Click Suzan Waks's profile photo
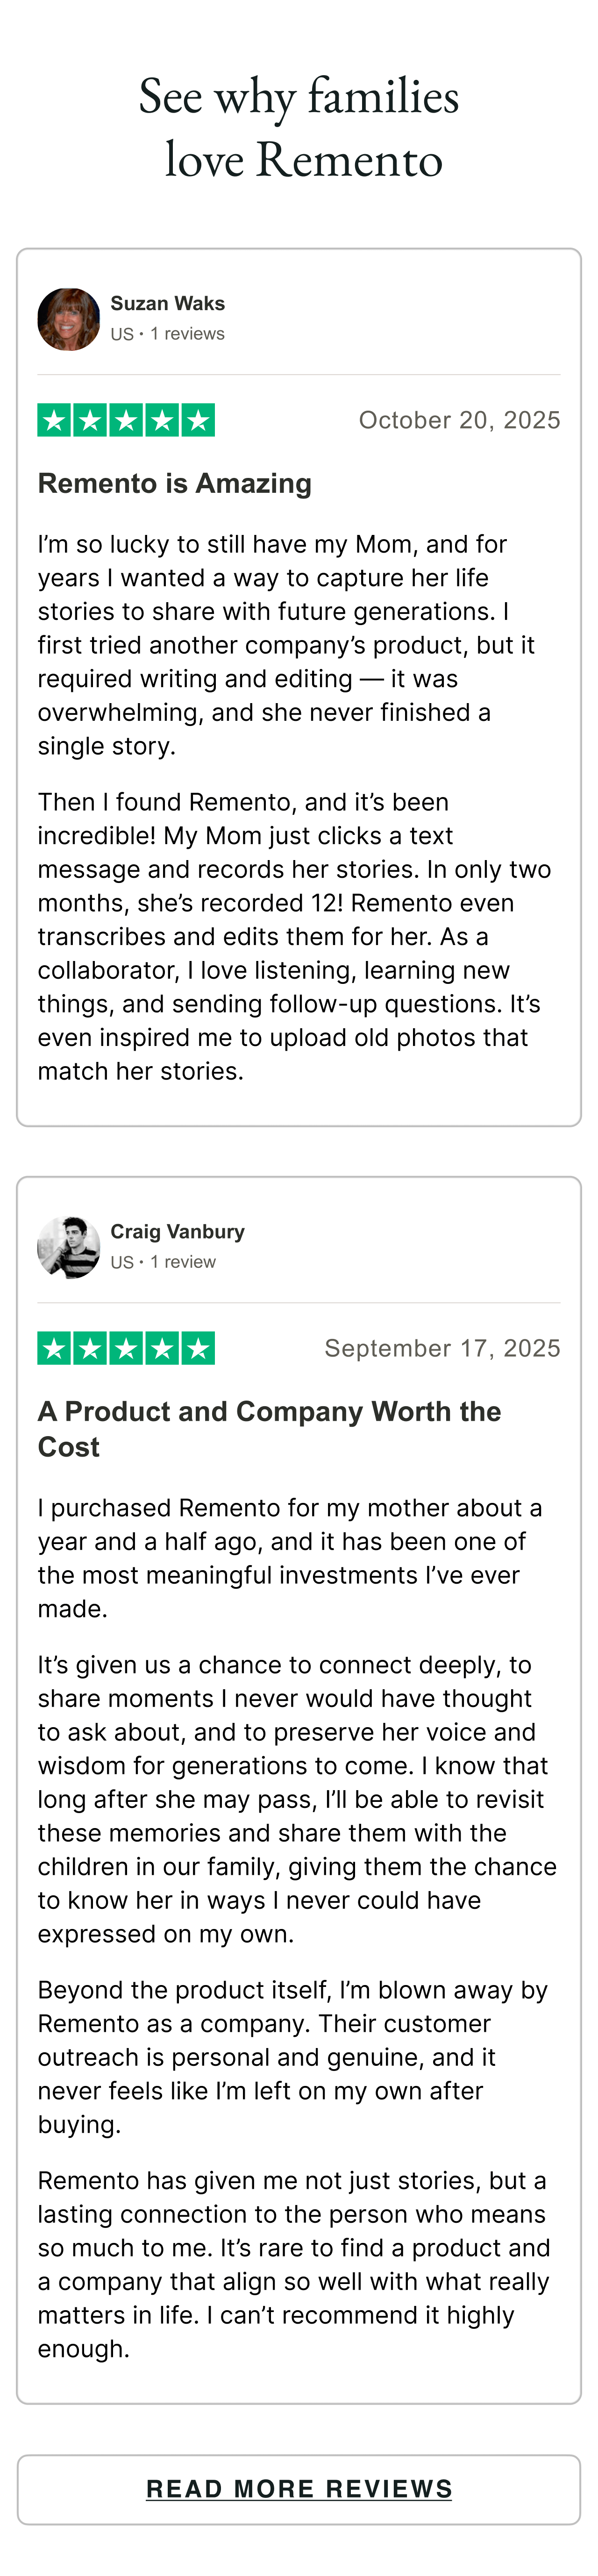Image resolution: width=598 pixels, height=2576 pixels. pos(68,319)
